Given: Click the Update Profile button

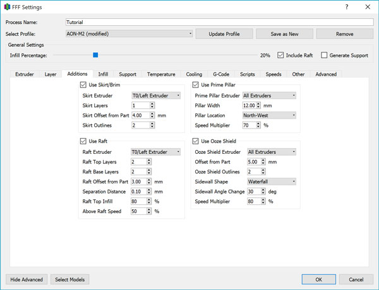Looking at the screenshot, I should (x=224, y=34).
